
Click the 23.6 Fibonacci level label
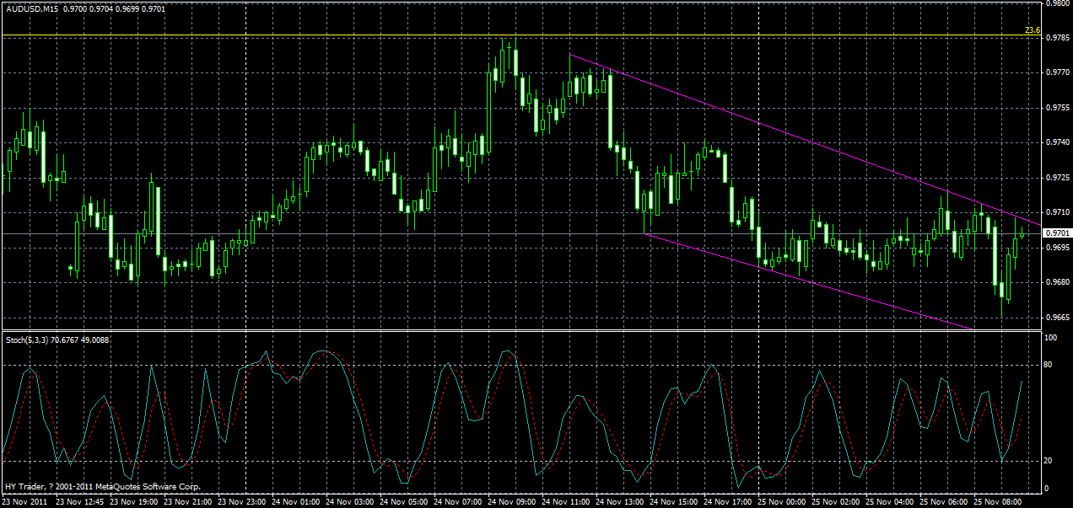pos(1031,30)
